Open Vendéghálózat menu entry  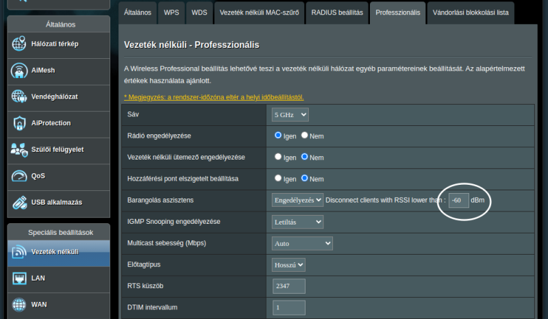pyautogui.click(x=59, y=98)
